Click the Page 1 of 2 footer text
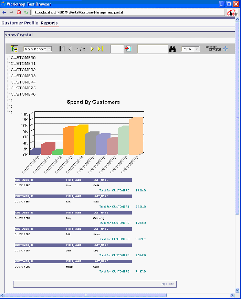 pos(168,284)
